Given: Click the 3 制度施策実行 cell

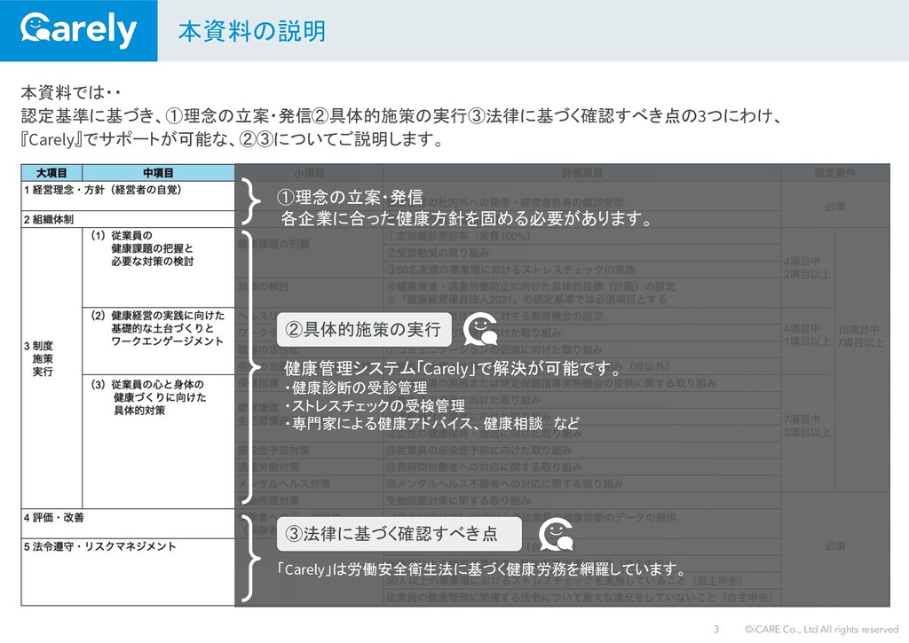Looking at the screenshot, I should click(x=51, y=368).
